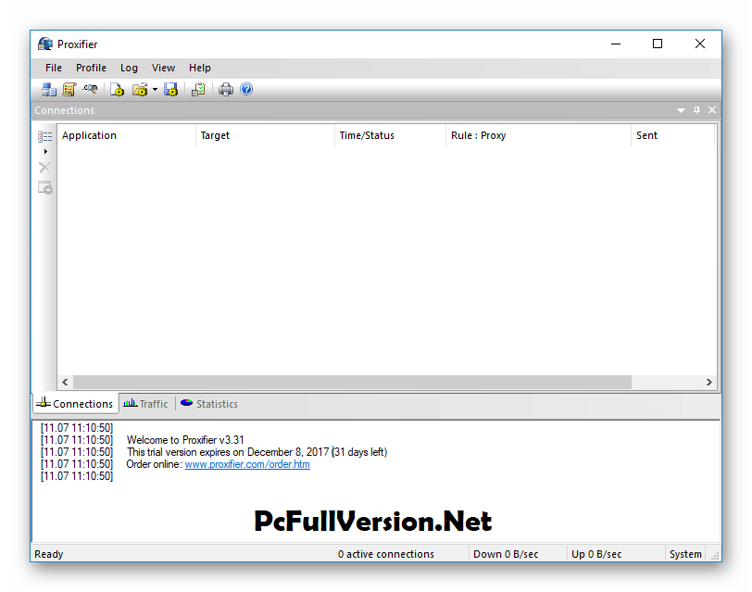752x592 pixels.
Task: Click the printer icon in the toolbar
Action: pos(226,89)
